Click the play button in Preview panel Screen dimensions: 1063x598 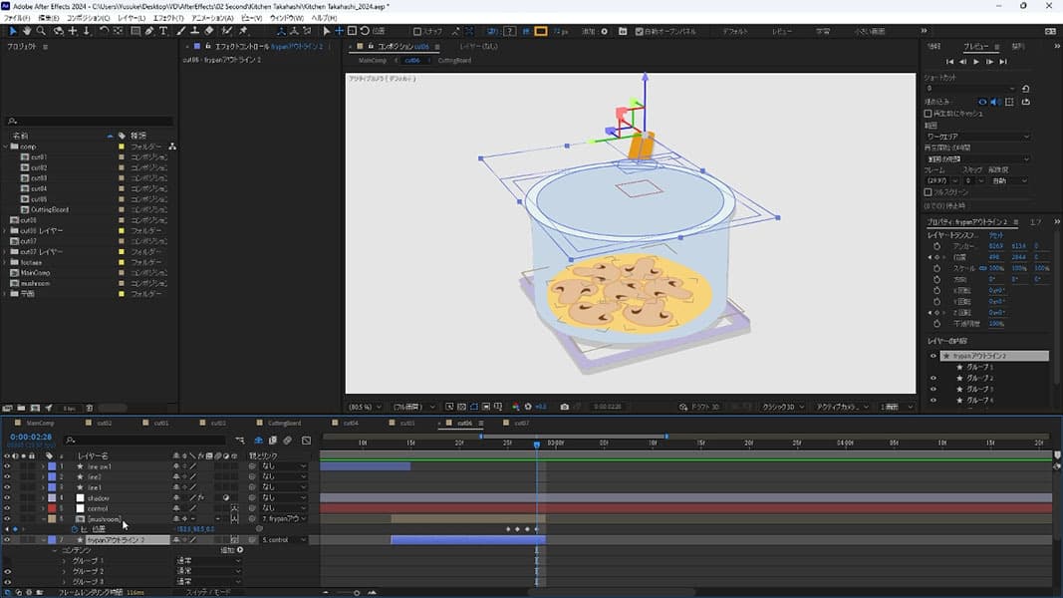[x=975, y=62]
